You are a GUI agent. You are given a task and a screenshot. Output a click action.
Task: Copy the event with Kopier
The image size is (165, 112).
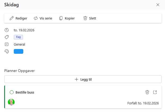[x=67, y=18]
